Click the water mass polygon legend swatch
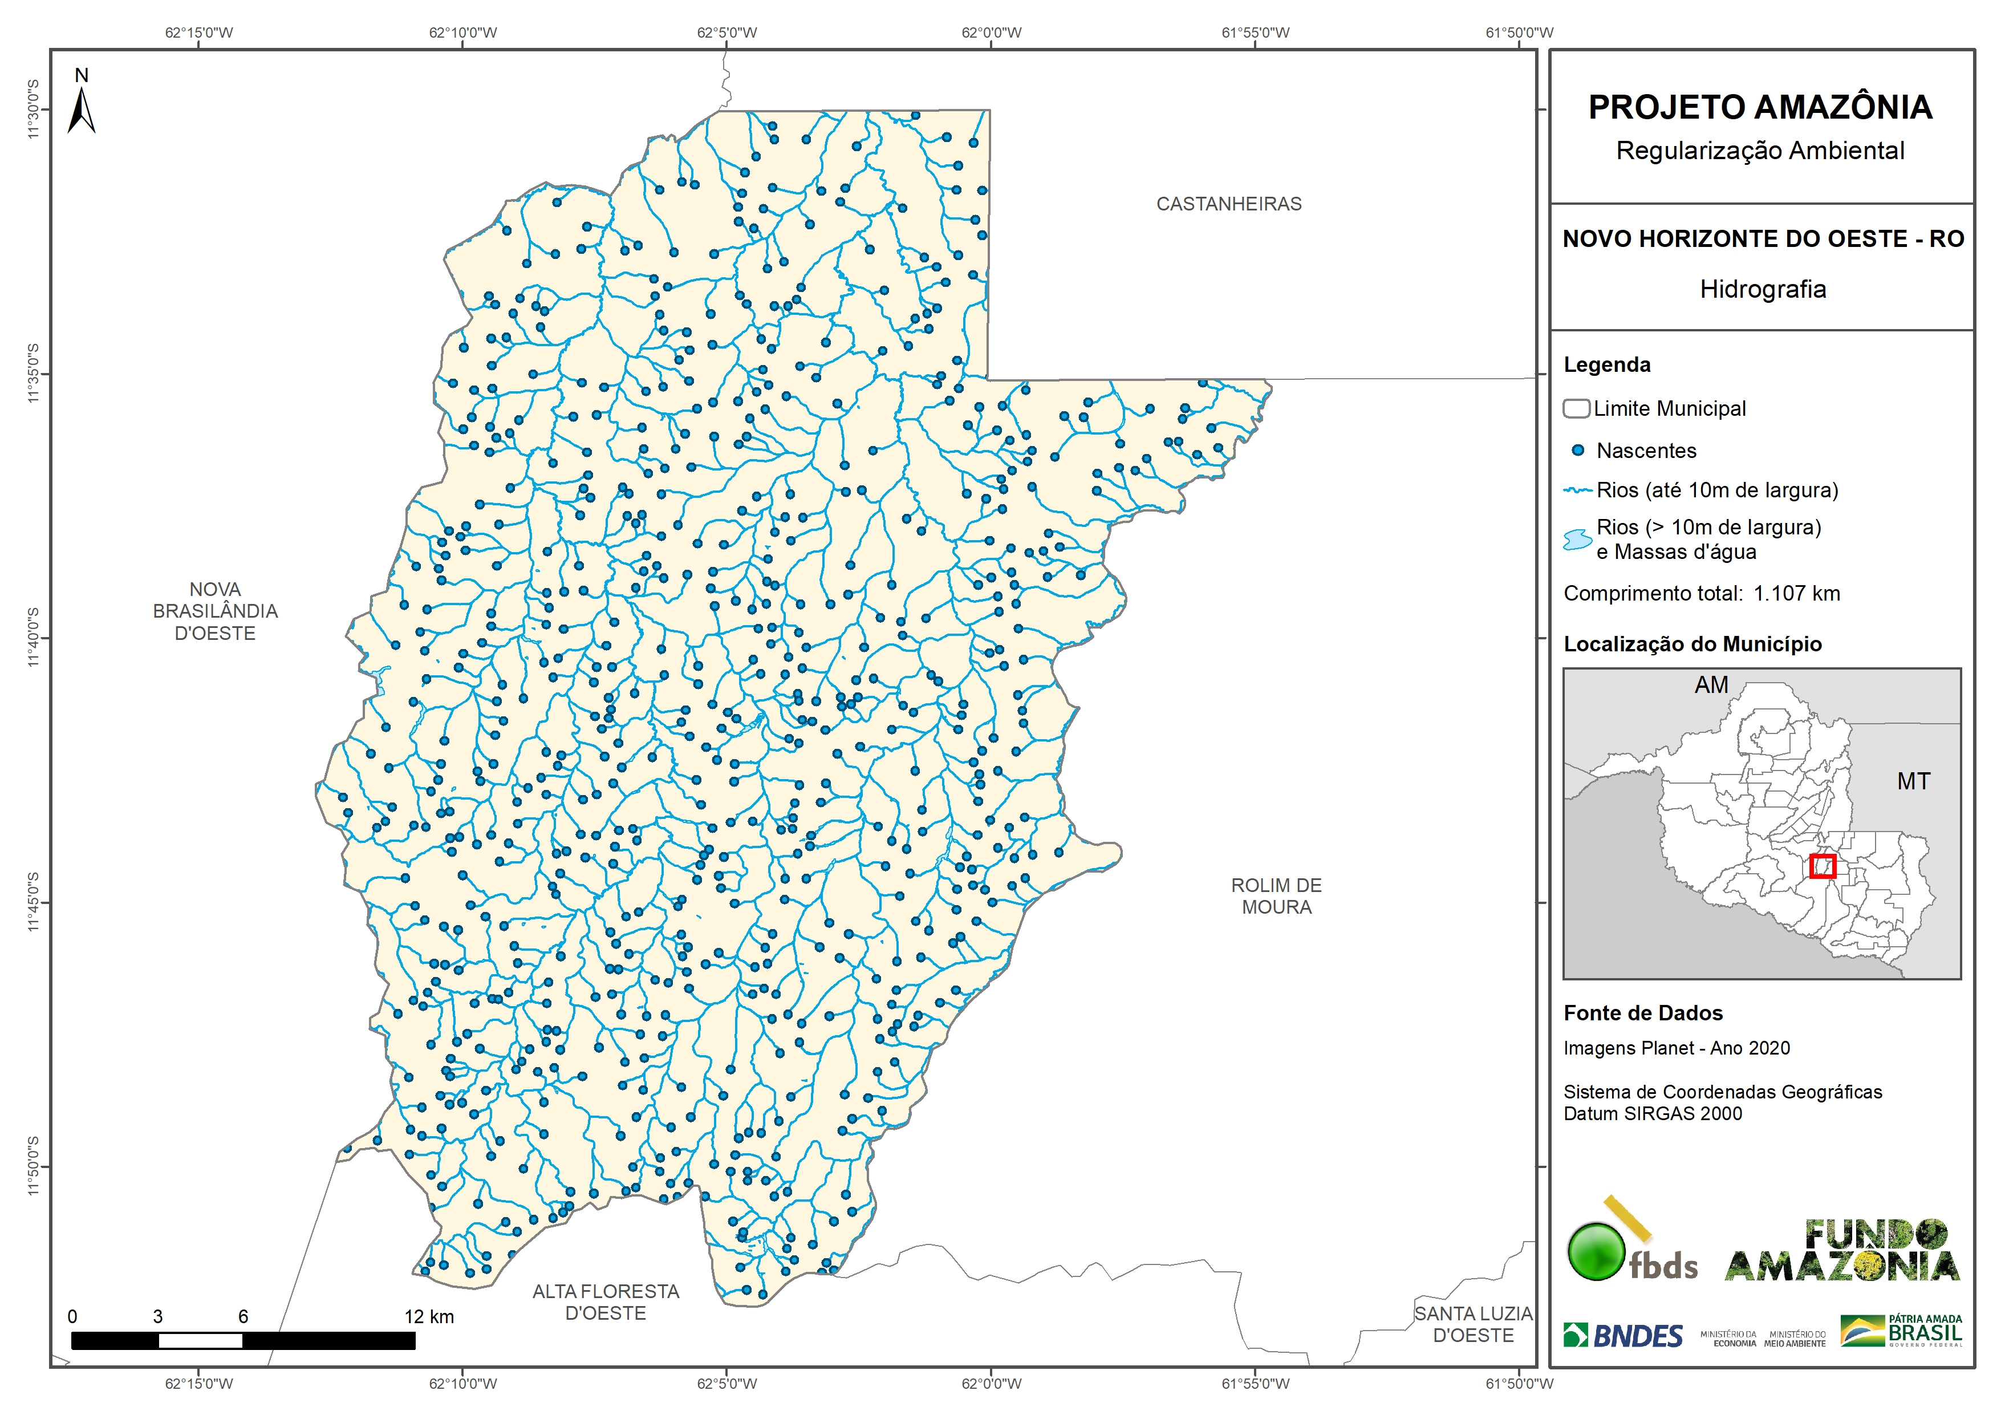This screenshot has width=2001, height=1415. pyautogui.click(x=1577, y=540)
